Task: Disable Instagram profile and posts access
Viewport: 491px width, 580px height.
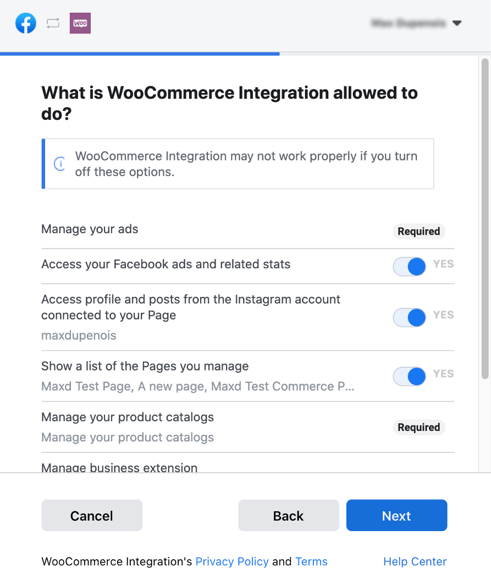Action: [x=409, y=317]
